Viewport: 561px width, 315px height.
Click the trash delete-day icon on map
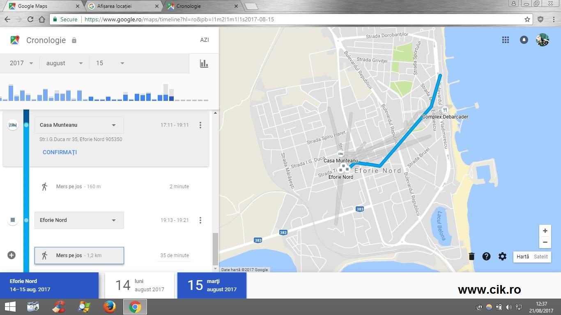click(x=471, y=256)
